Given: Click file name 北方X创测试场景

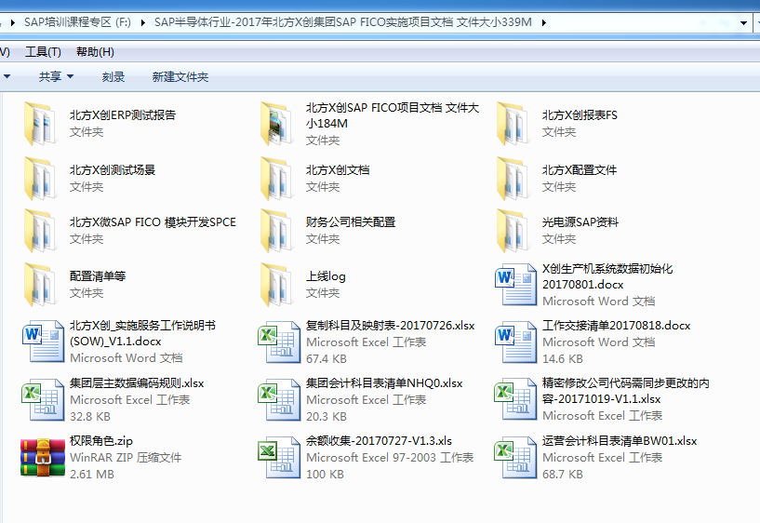Looking at the screenshot, I should click(x=113, y=170).
